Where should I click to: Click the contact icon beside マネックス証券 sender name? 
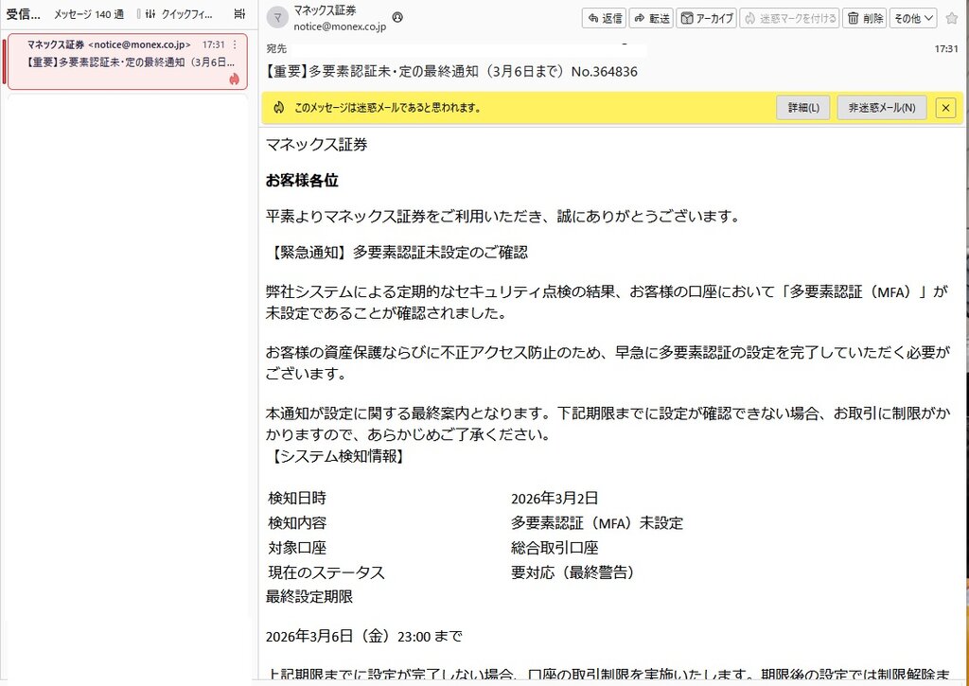pyautogui.click(x=398, y=17)
